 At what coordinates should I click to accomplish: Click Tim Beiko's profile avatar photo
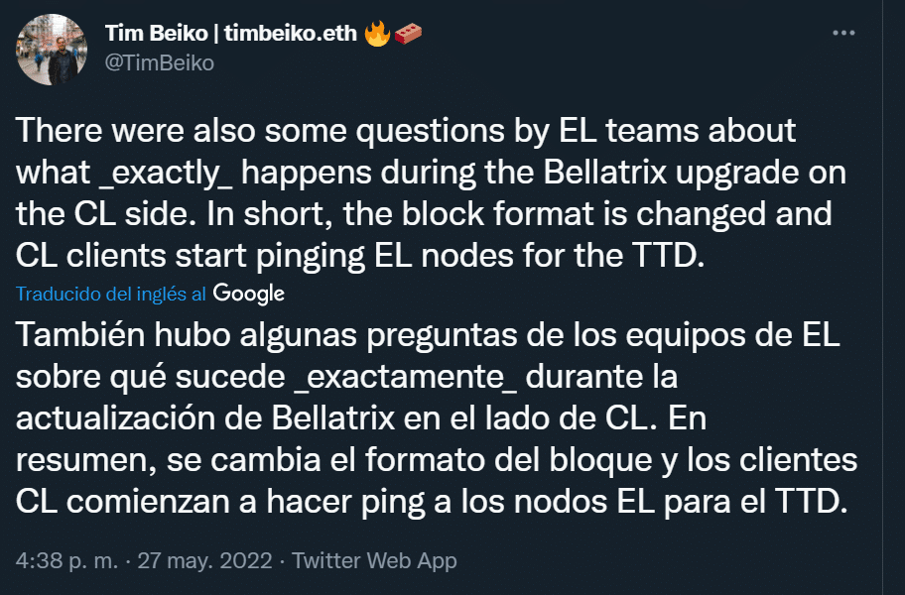tap(52, 50)
